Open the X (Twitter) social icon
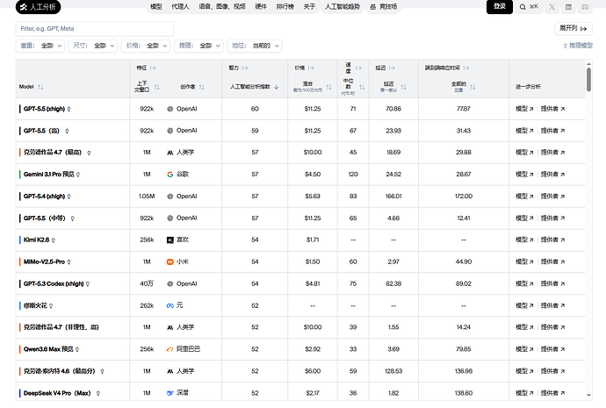Image resolution: width=606 pixels, height=408 pixels. pyautogui.click(x=552, y=7)
